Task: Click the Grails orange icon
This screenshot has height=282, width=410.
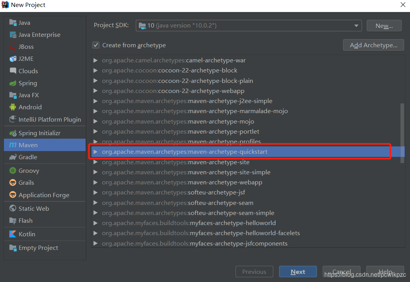Action: [x=13, y=183]
